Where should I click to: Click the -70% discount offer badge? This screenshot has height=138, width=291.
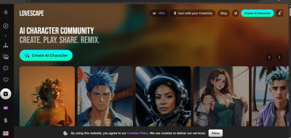point(159,13)
